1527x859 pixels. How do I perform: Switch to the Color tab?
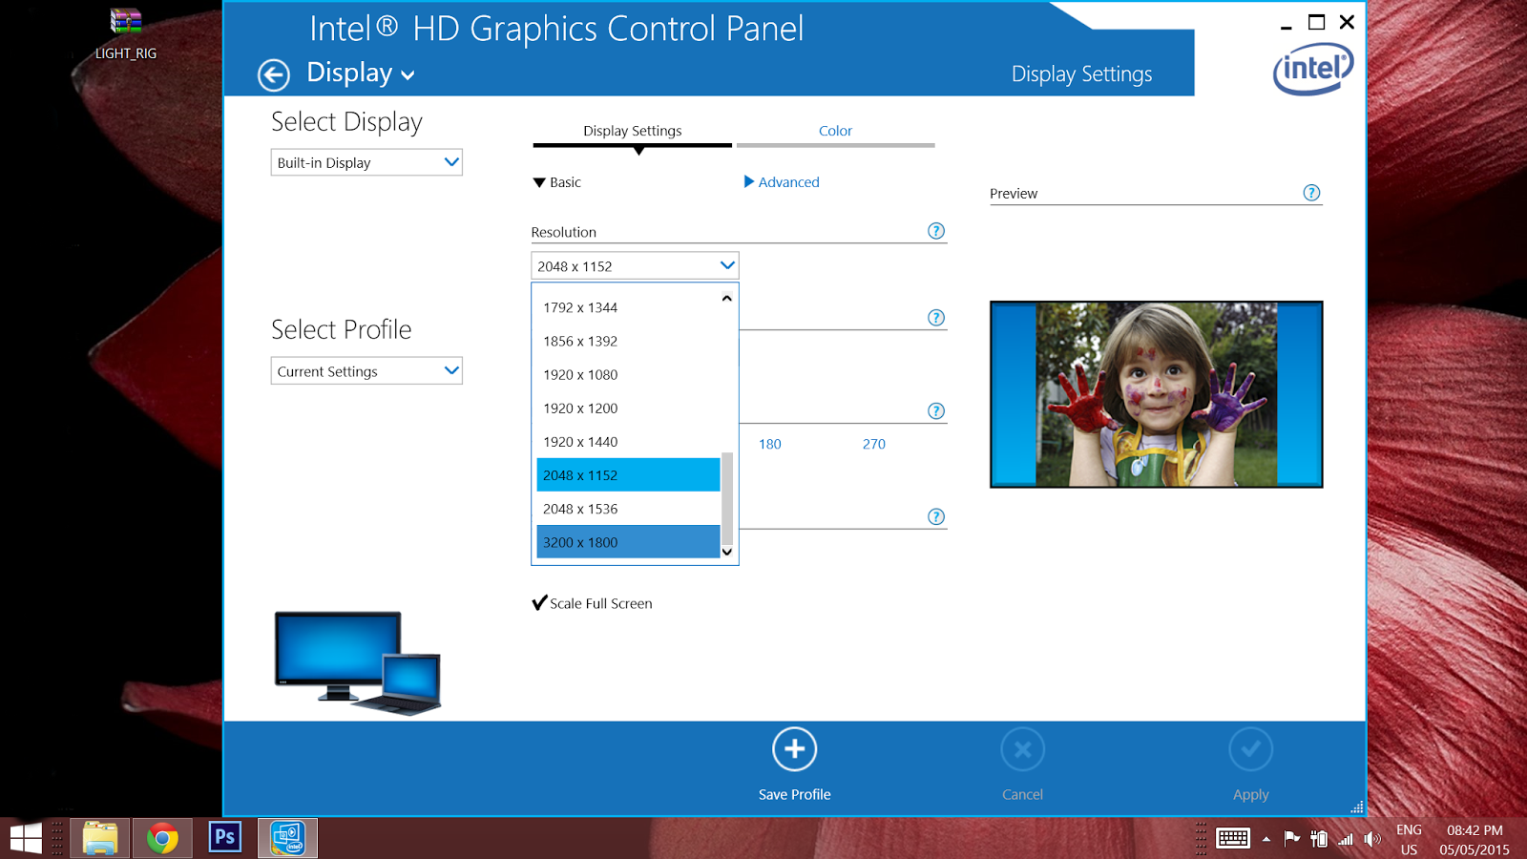[x=835, y=132]
